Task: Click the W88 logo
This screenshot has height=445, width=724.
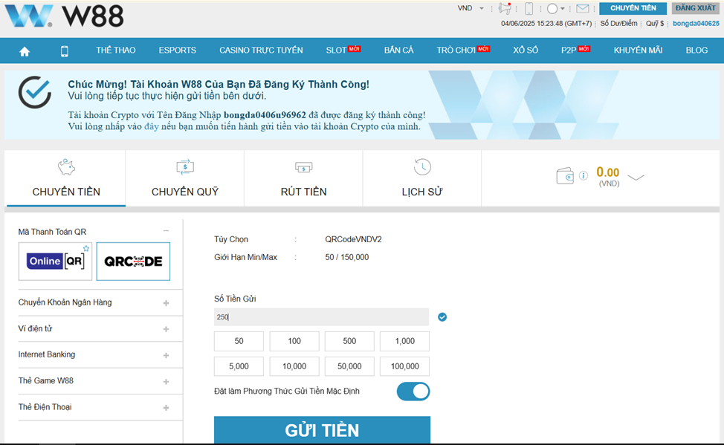Action: point(64,16)
